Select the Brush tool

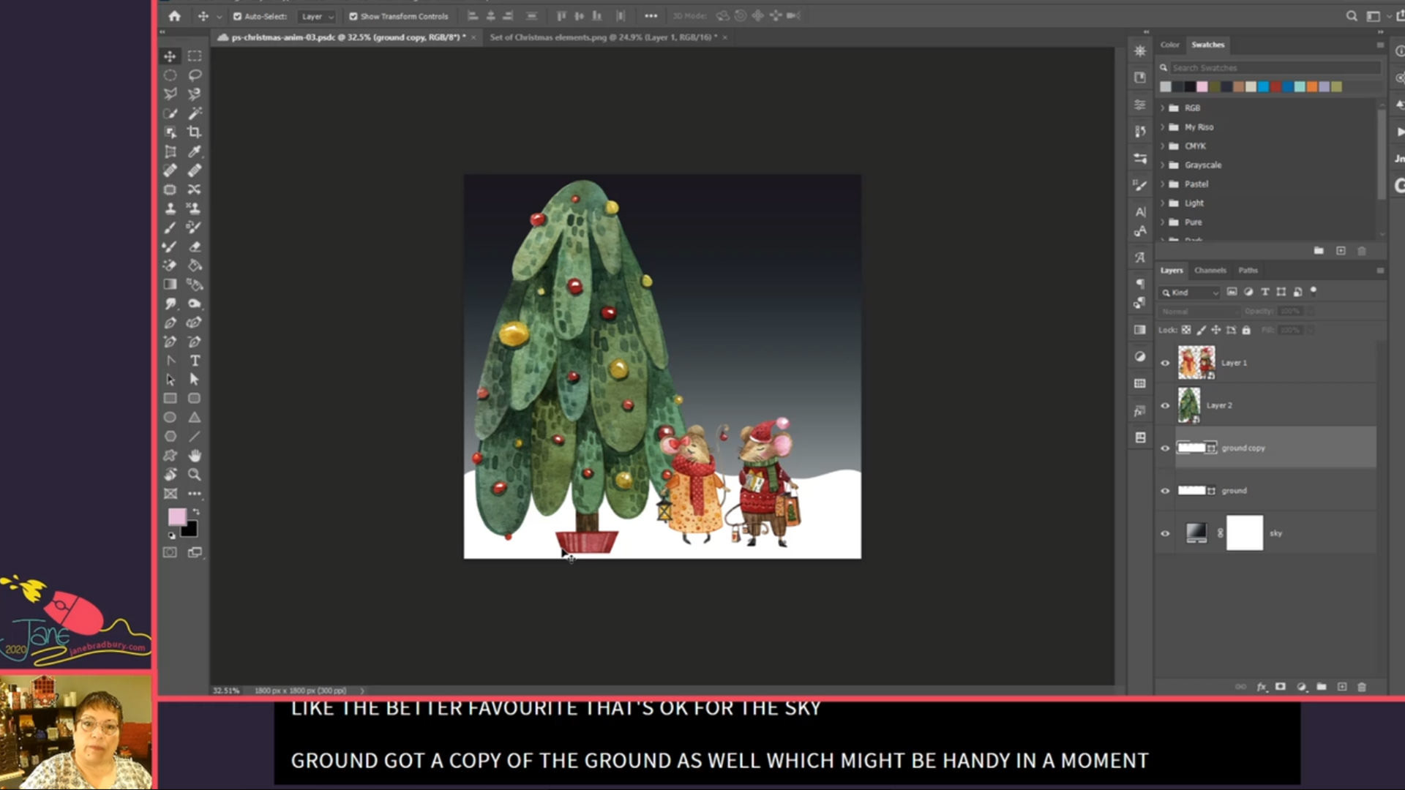click(170, 227)
